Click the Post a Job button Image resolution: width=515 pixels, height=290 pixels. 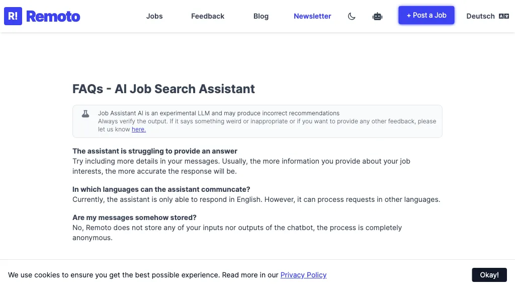tap(426, 16)
